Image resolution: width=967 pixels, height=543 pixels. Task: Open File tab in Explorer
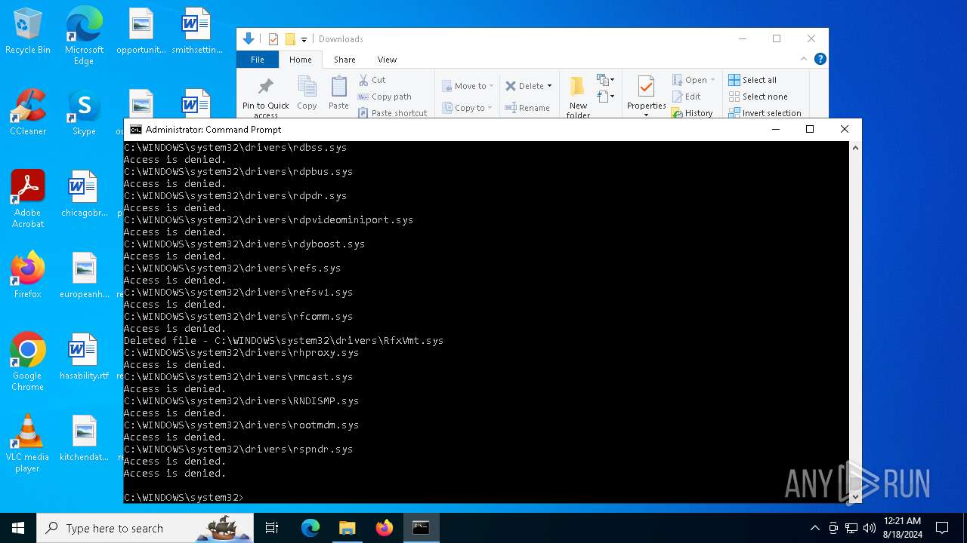click(258, 60)
